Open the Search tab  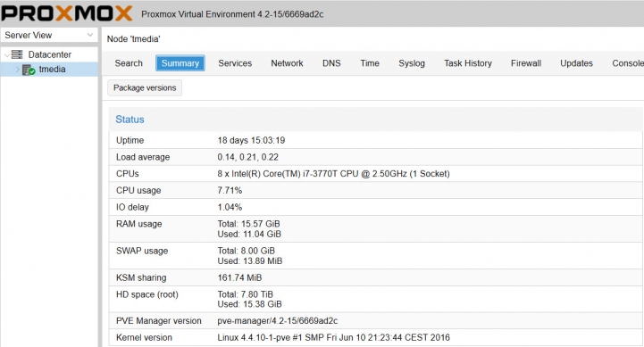[x=129, y=63]
